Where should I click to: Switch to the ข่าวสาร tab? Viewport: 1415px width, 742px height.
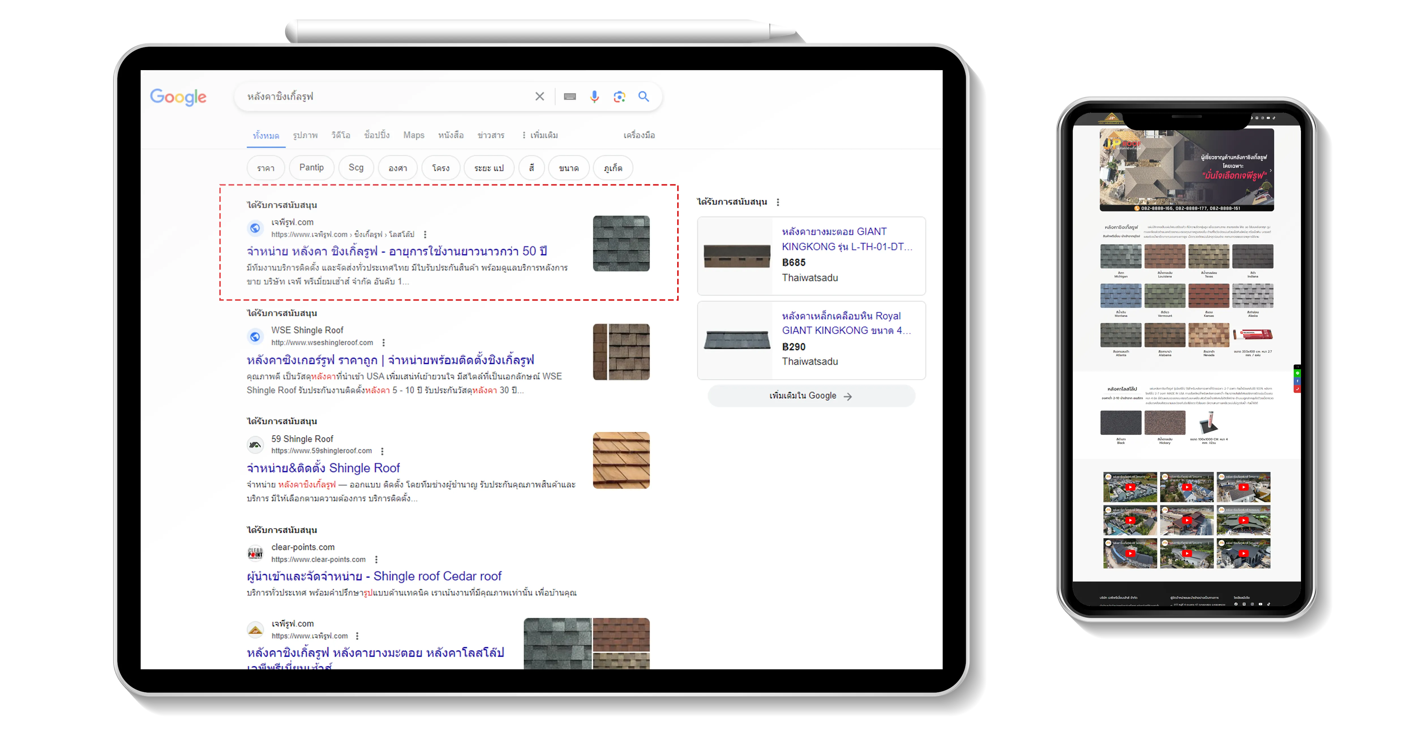coord(490,135)
